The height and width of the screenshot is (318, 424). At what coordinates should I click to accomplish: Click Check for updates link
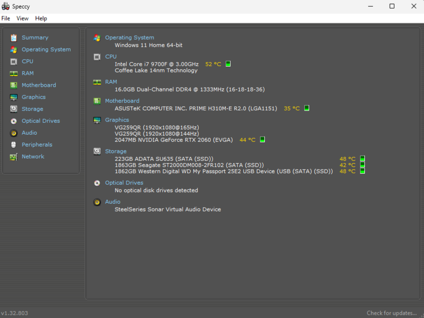(x=392, y=313)
